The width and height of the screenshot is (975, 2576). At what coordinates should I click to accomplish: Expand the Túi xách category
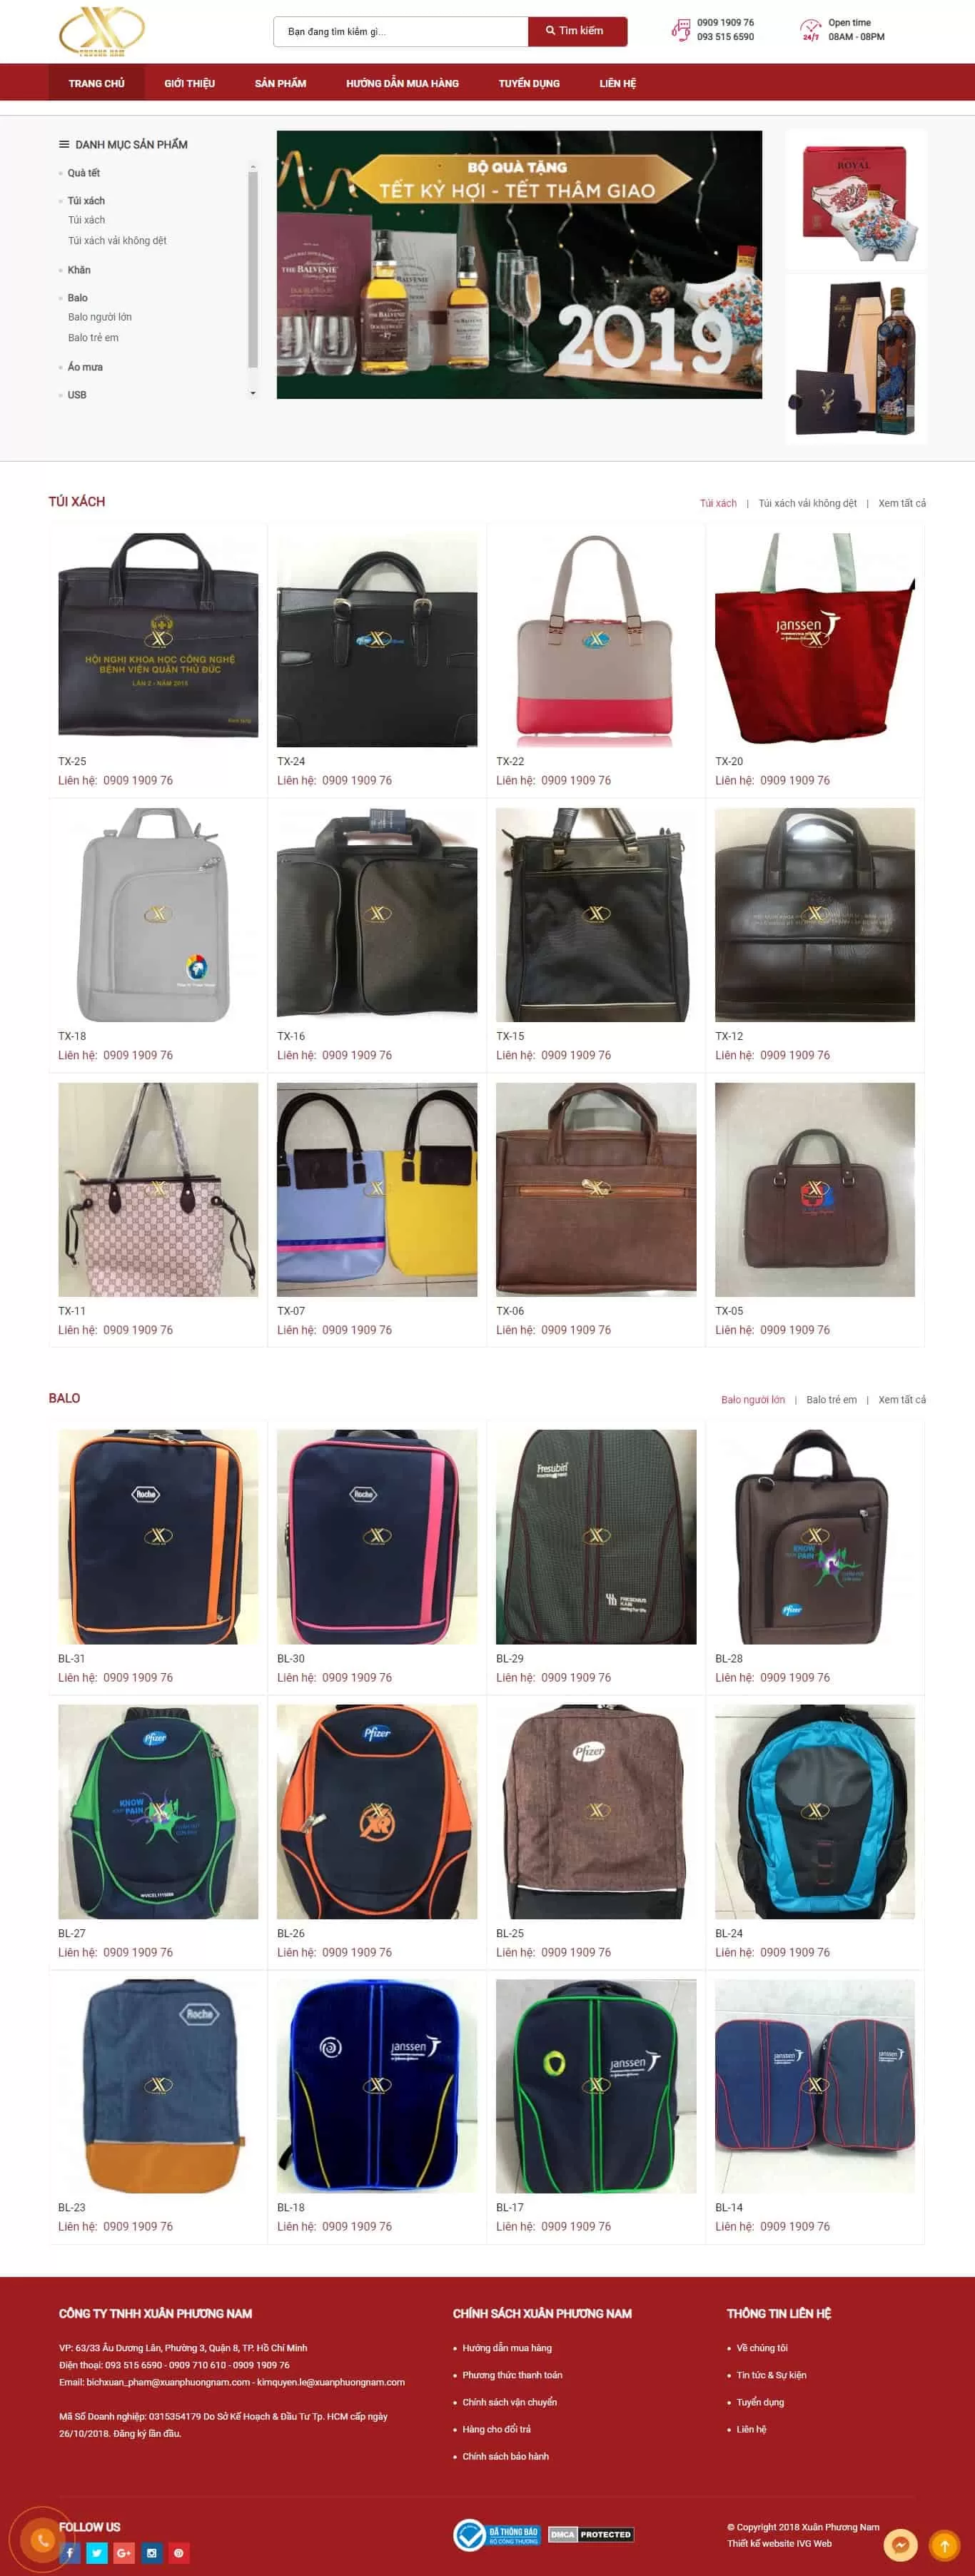pyautogui.click(x=86, y=201)
